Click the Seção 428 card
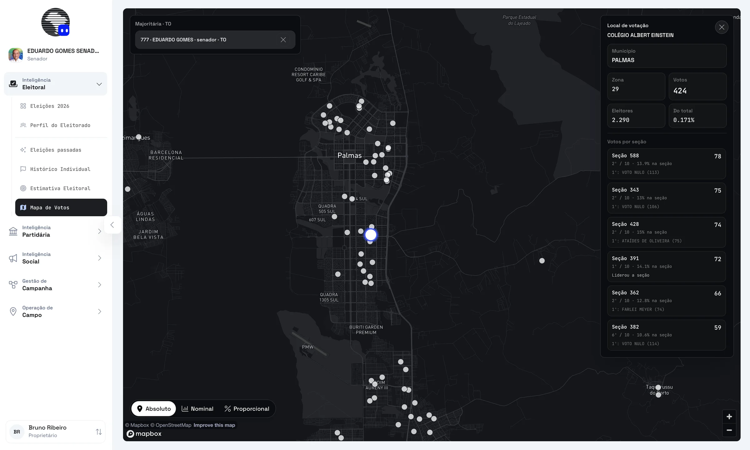750x450 pixels. pos(666,232)
